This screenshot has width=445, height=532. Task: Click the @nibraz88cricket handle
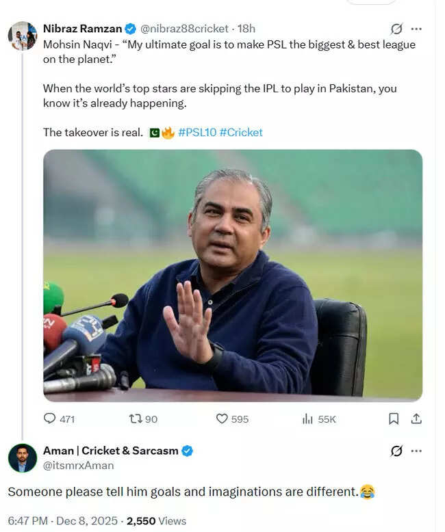pyautogui.click(x=184, y=28)
